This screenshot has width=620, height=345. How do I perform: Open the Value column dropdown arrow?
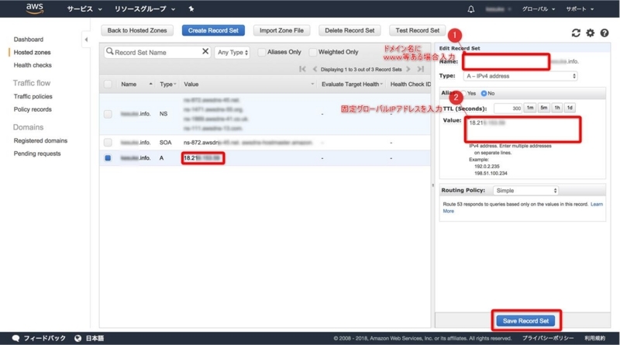tap(312, 84)
